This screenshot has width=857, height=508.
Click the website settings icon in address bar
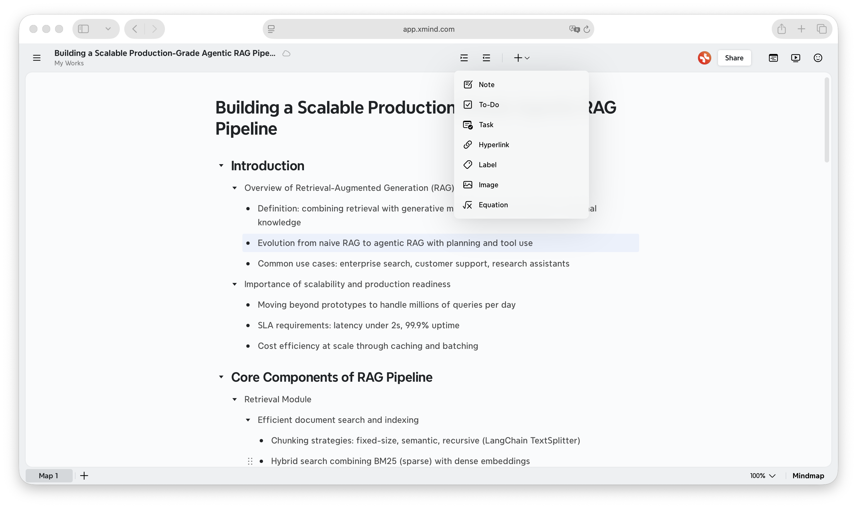[x=271, y=29]
